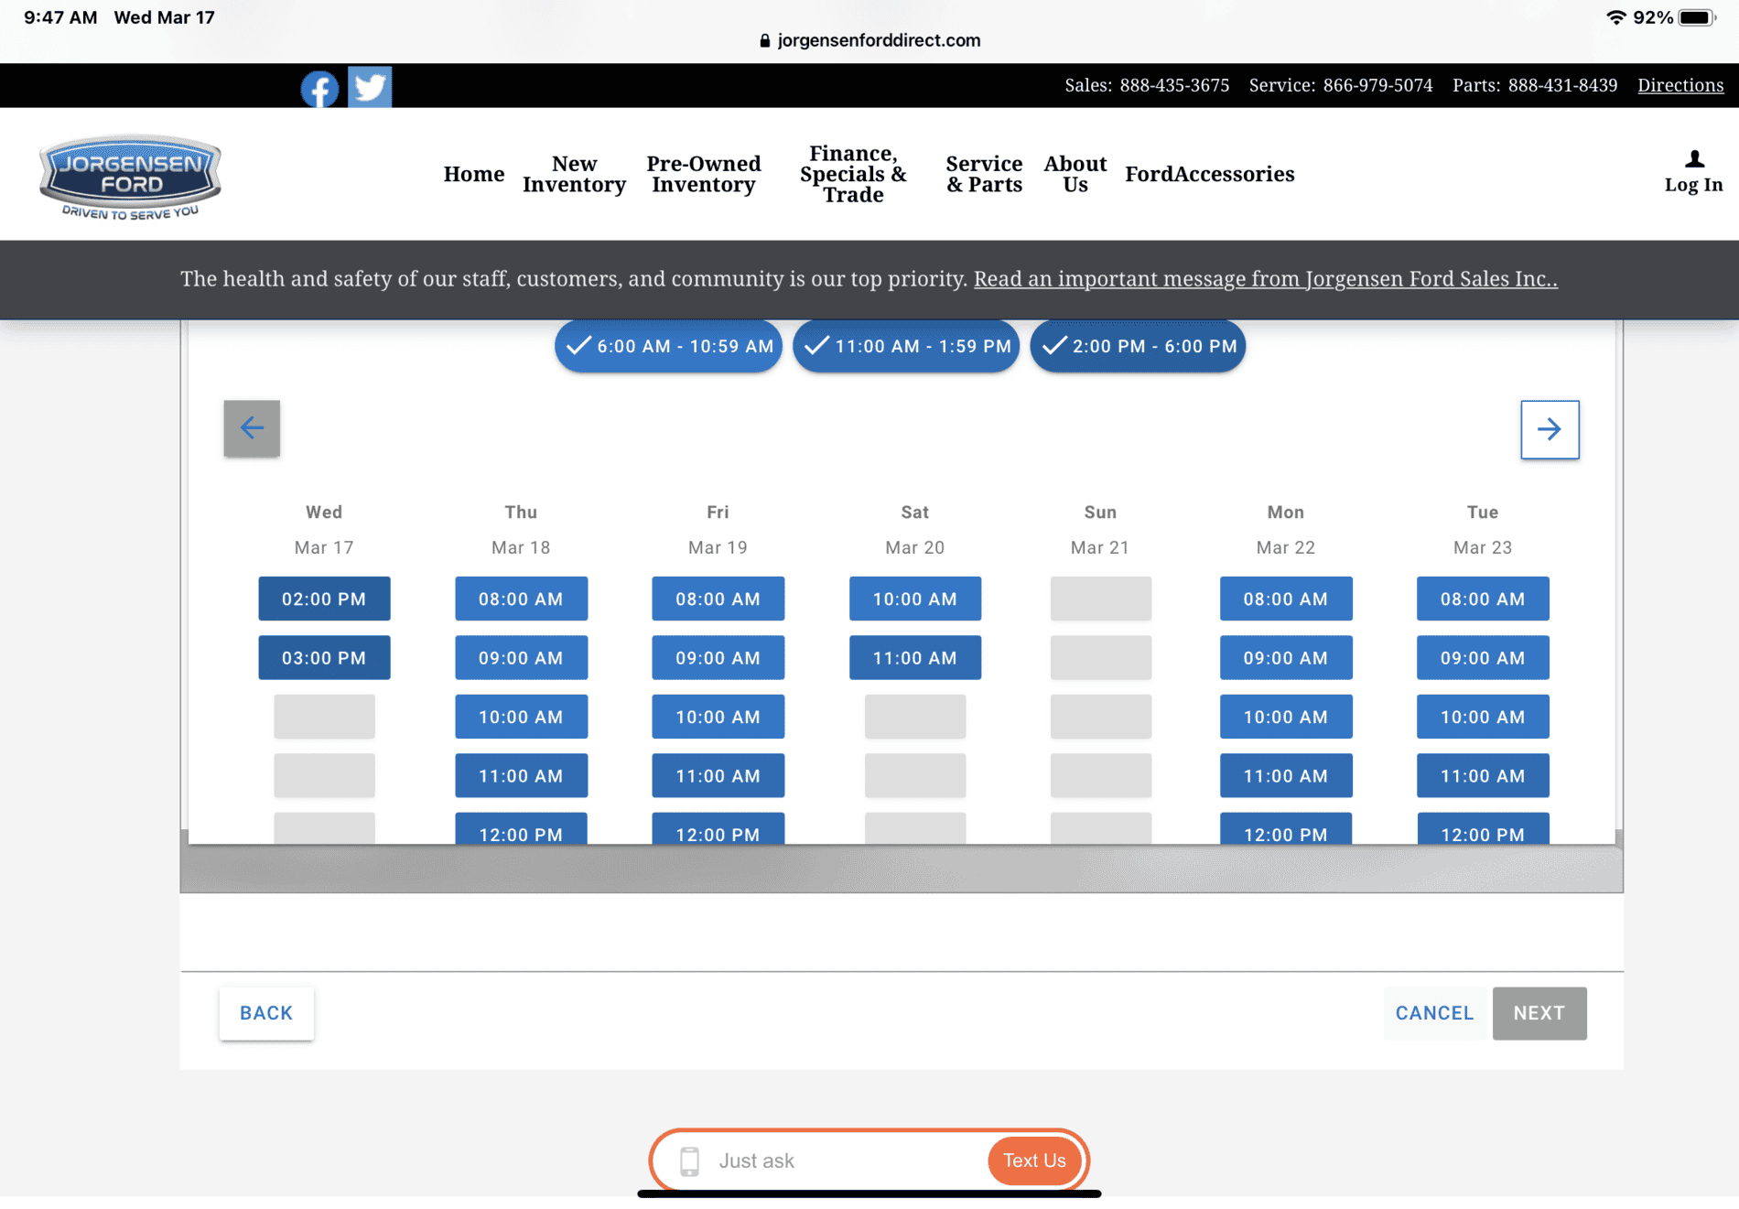Go to previous week with left arrow
This screenshot has height=1209, width=1739.
252,427
